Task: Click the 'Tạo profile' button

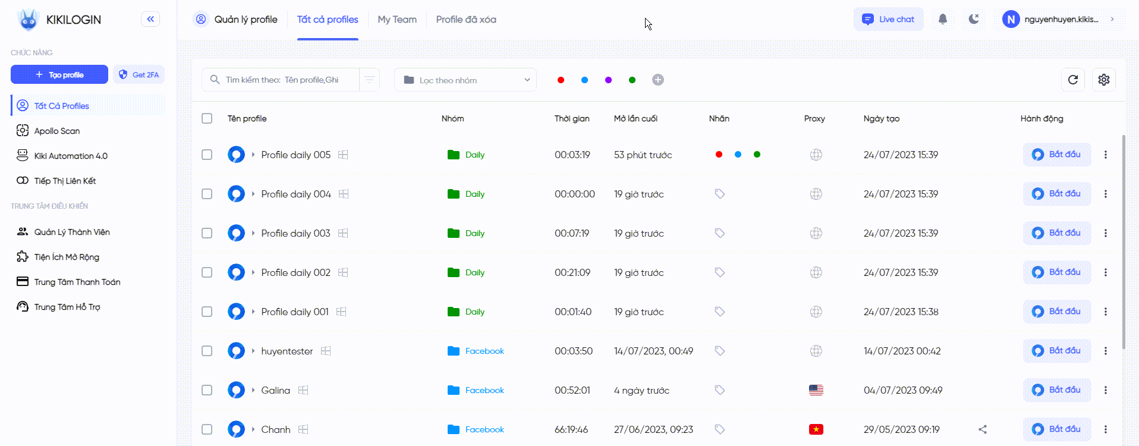Action: pos(59,74)
